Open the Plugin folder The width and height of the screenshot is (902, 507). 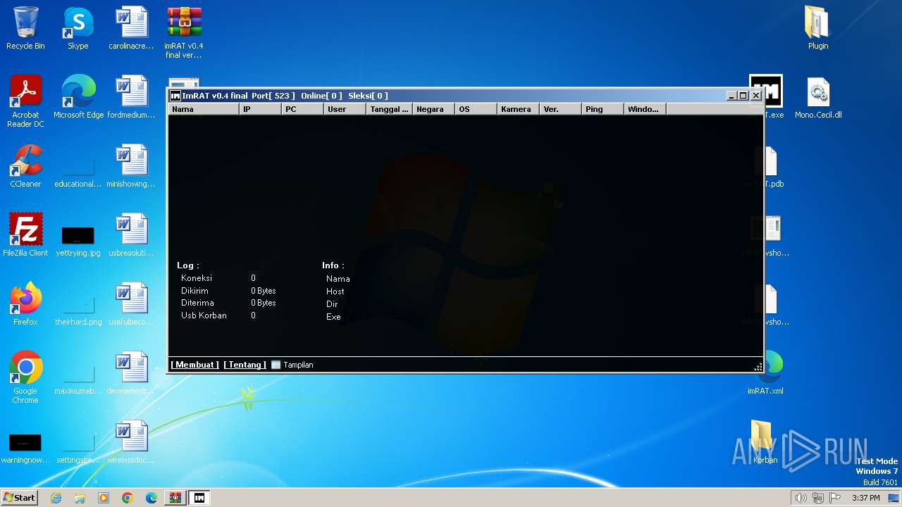coord(818,28)
